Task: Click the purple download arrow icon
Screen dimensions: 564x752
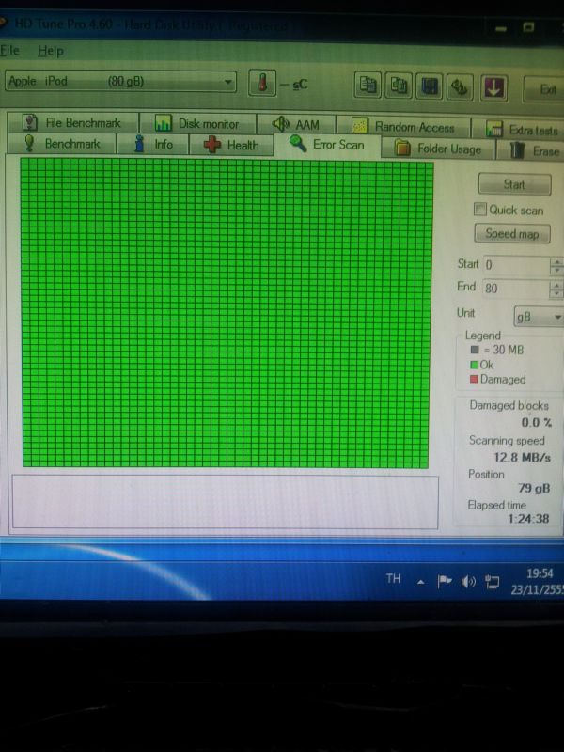Action: click(x=494, y=87)
